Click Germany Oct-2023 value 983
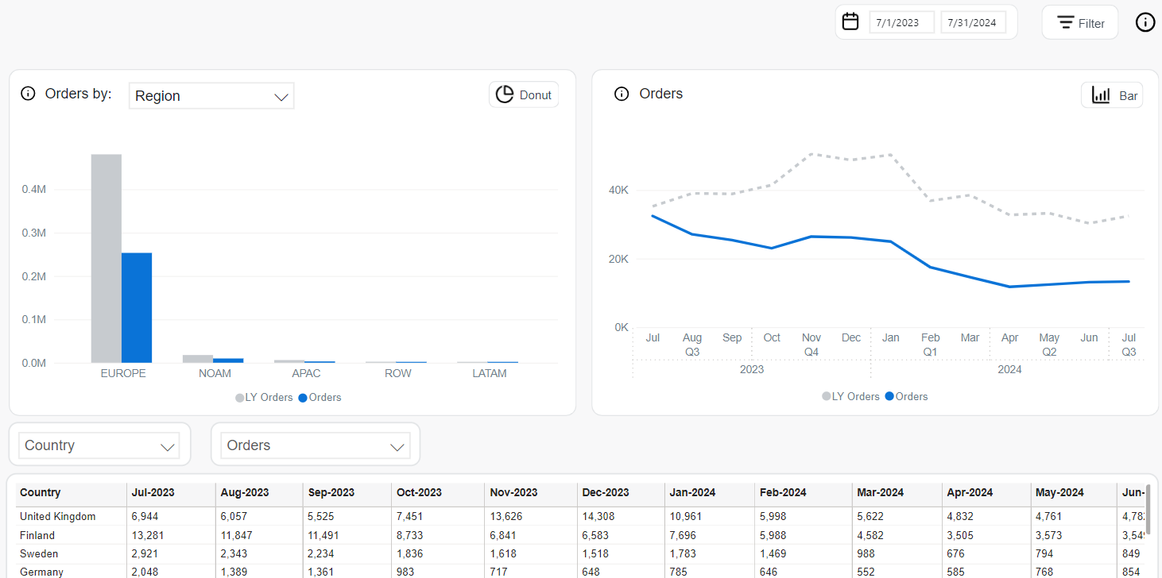1162x578 pixels. point(406,572)
